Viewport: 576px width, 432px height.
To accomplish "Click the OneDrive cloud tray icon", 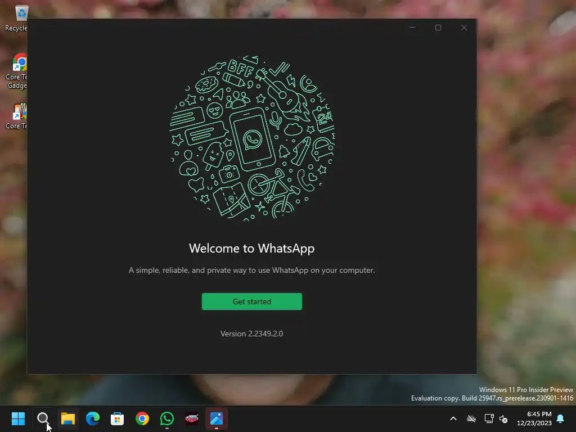I will pos(471,418).
